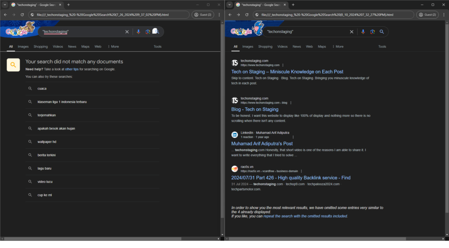Click 'repeat the search with the omitted results' link

click(305, 216)
